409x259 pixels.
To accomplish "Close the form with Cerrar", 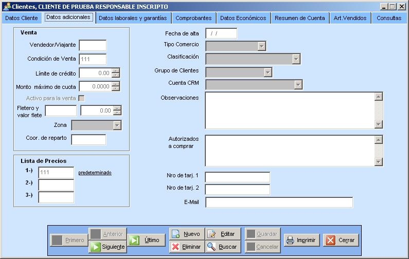I will (342, 240).
